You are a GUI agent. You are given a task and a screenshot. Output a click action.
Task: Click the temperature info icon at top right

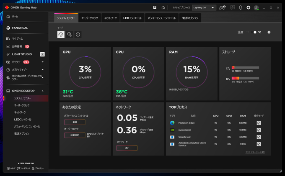pyautogui.click(x=269, y=32)
